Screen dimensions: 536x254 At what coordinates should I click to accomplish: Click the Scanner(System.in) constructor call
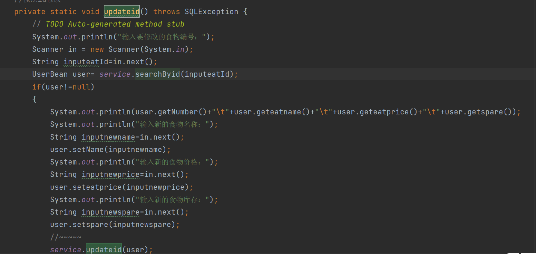(148, 49)
